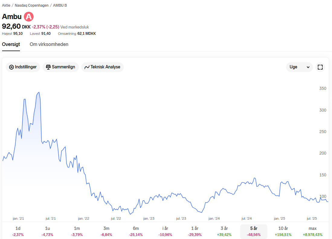Open fullscreen chart view icon
This screenshot has height=239, width=332.
click(x=320, y=67)
